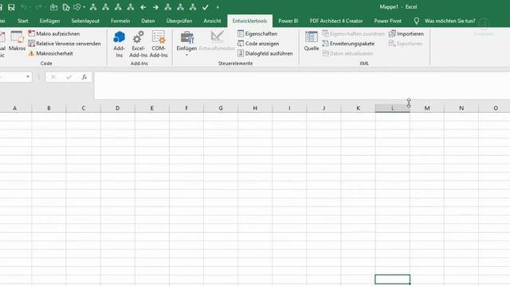
Task: Open the Ansicht tab
Action: point(213,21)
